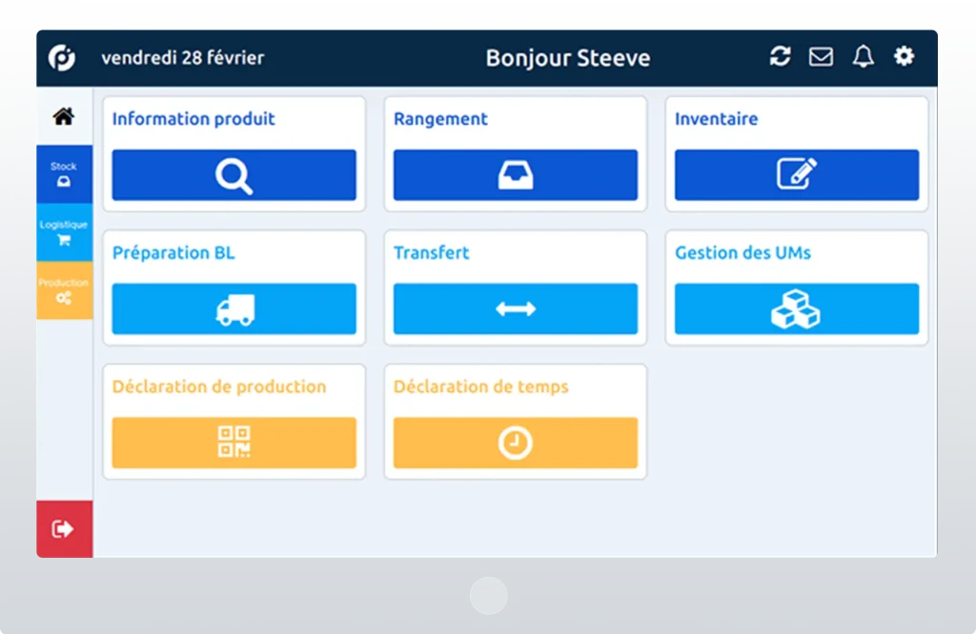
Task: Open the settings gear icon
Action: [904, 56]
